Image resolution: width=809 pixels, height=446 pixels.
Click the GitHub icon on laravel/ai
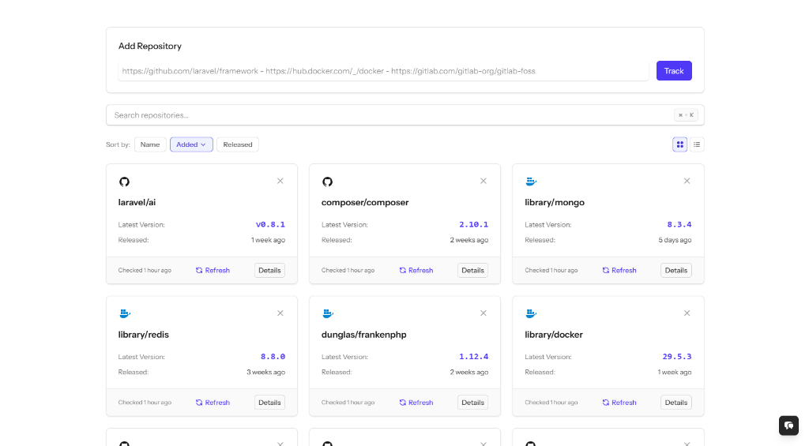pos(124,182)
